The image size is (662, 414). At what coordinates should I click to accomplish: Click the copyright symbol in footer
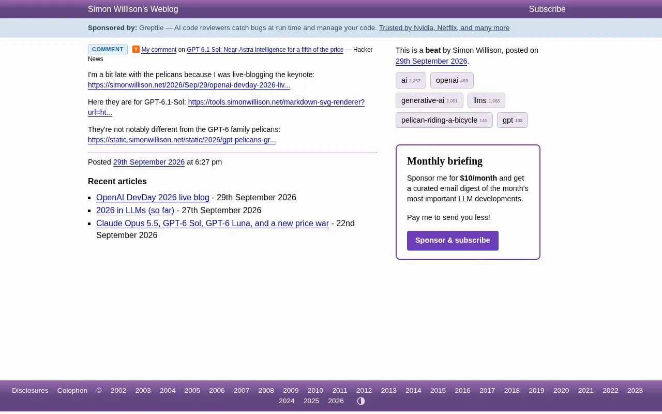coord(99,391)
